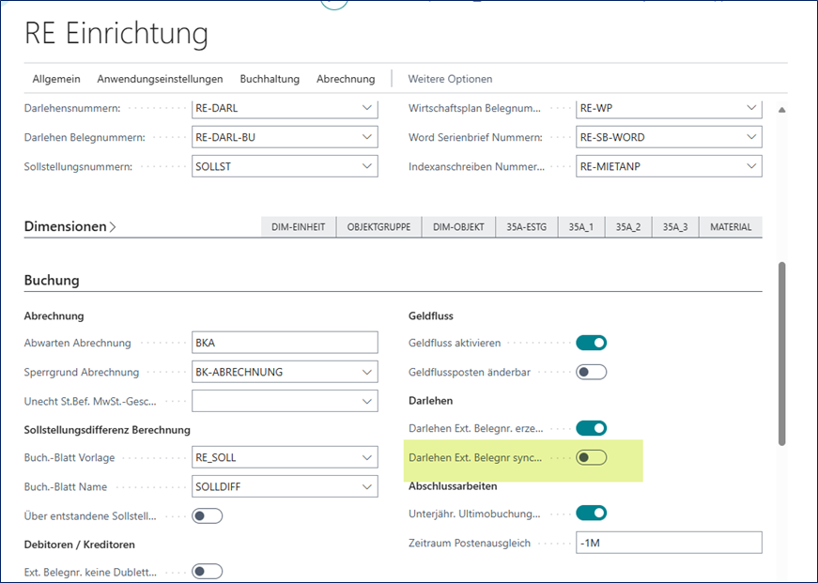Enable Geldflussposten änderbar toggle

591,372
